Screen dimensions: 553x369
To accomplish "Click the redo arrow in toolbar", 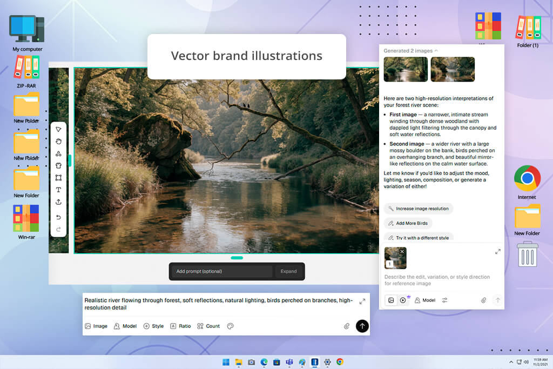I will pyautogui.click(x=58, y=229).
